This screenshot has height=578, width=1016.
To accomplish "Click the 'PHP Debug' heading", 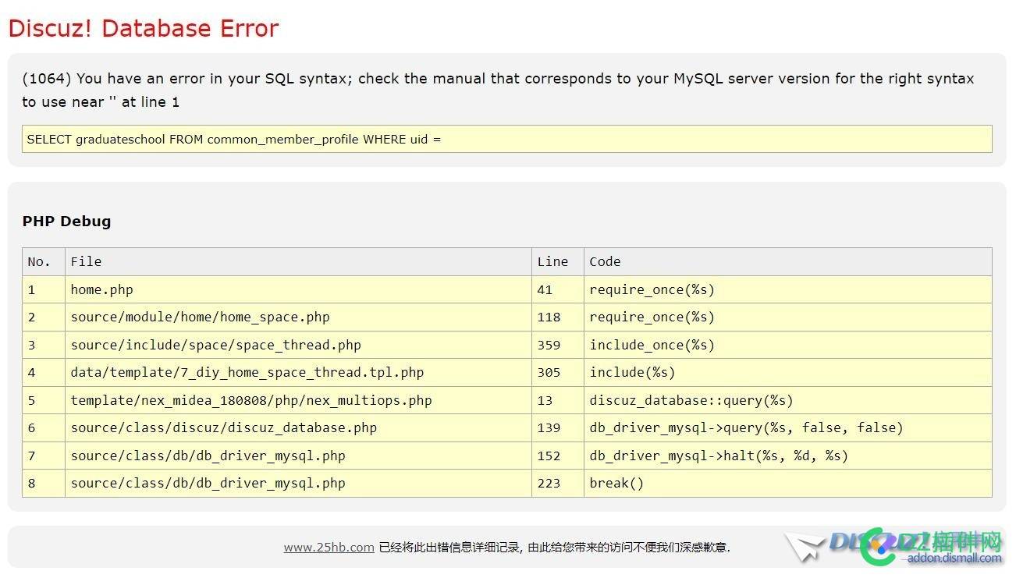I will pyautogui.click(x=66, y=221).
